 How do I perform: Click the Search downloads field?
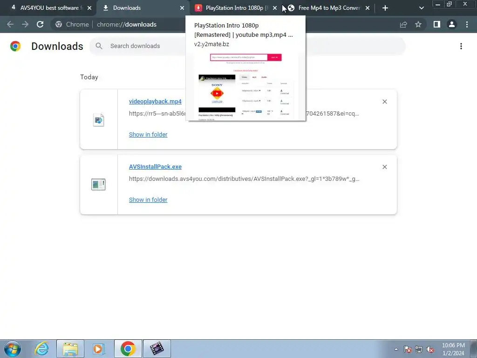(247, 46)
